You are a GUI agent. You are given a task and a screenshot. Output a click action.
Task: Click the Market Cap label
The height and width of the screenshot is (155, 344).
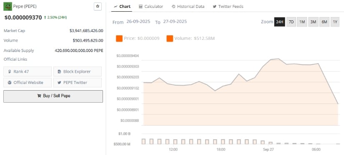[14, 31]
